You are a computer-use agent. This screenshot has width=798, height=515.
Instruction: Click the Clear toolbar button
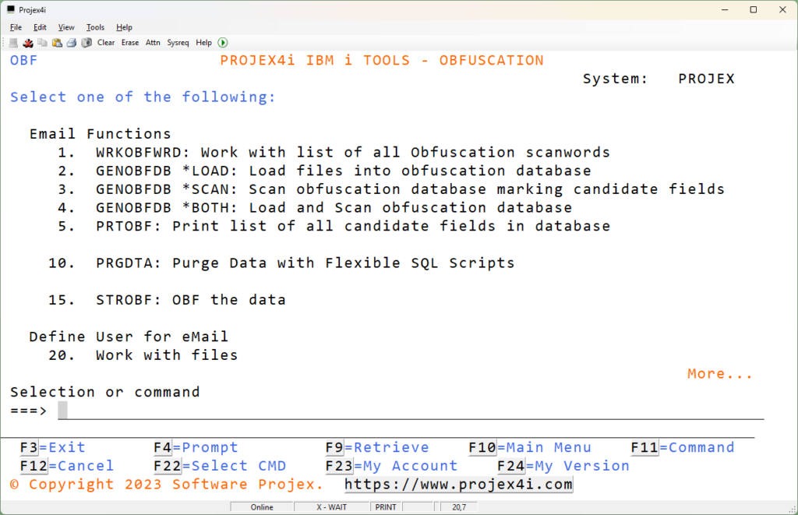pyautogui.click(x=106, y=43)
